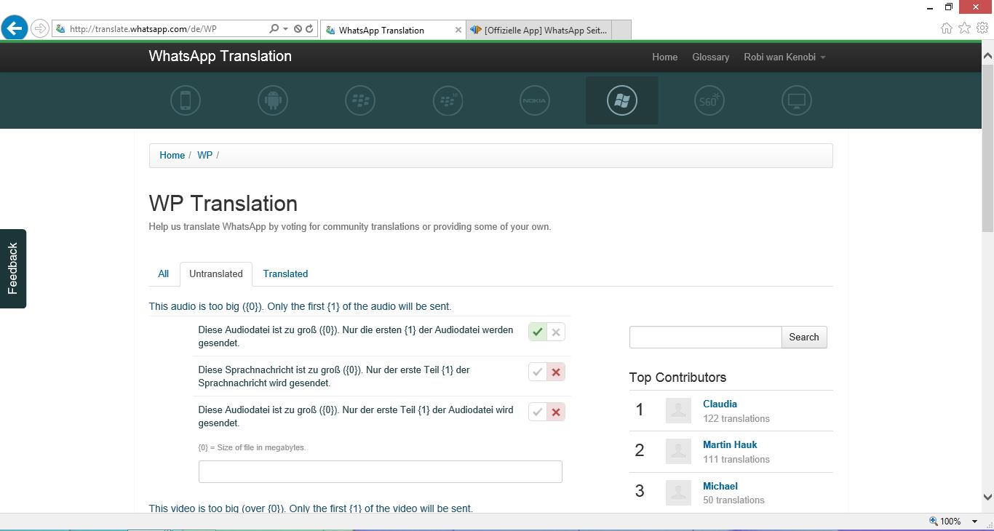
Task: Click Claudia's avatar thumbnail
Action: tap(678, 410)
